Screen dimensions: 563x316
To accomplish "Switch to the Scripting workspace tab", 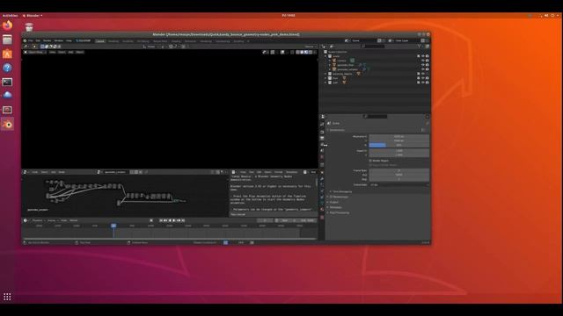I will (238, 41).
